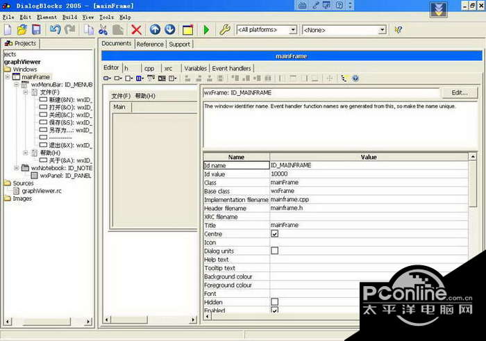Click the Projects panel tab
Image resolution: width=486 pixels, height=341 pixels.
point(20,43)
